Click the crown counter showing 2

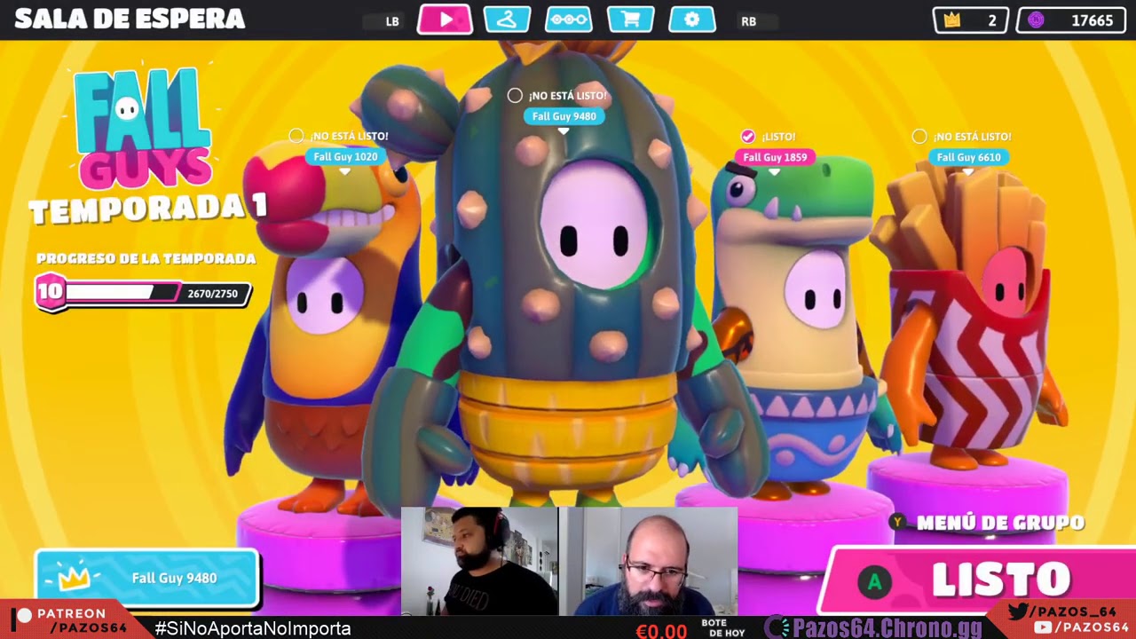point(971,20)
